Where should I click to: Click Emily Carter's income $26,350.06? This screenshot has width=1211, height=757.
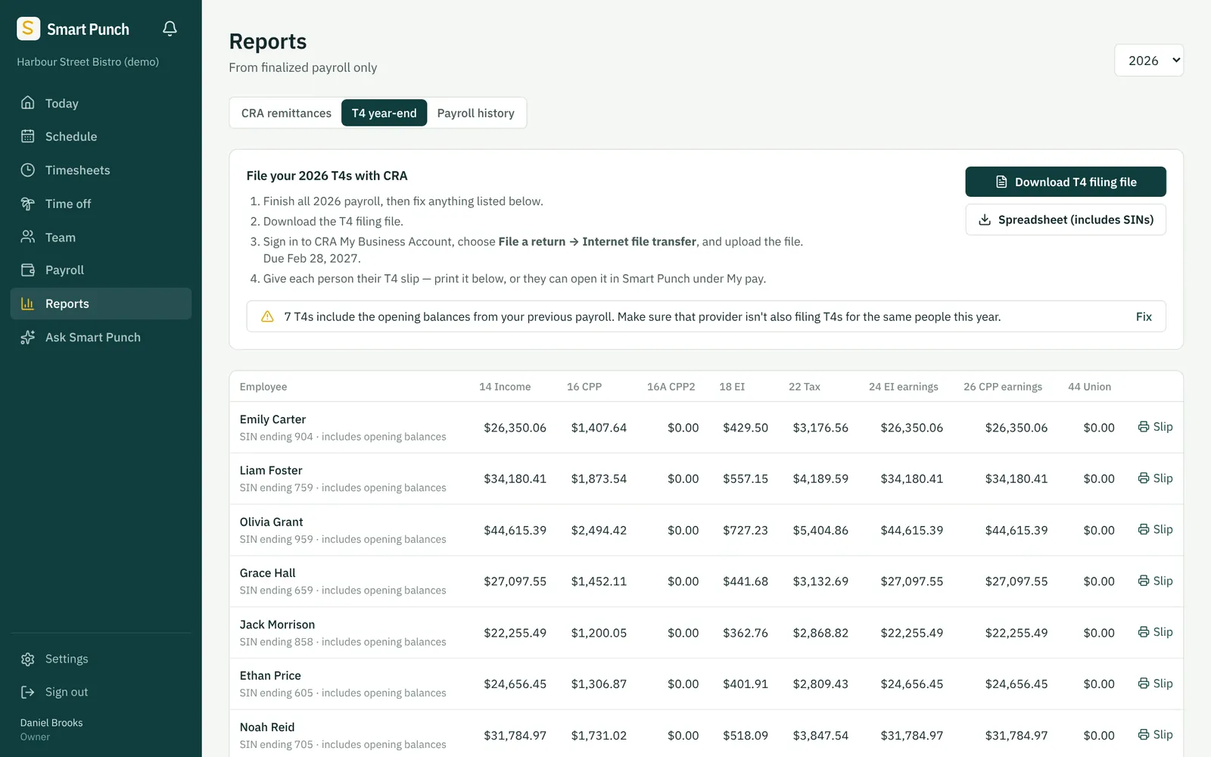pos(515,428)
